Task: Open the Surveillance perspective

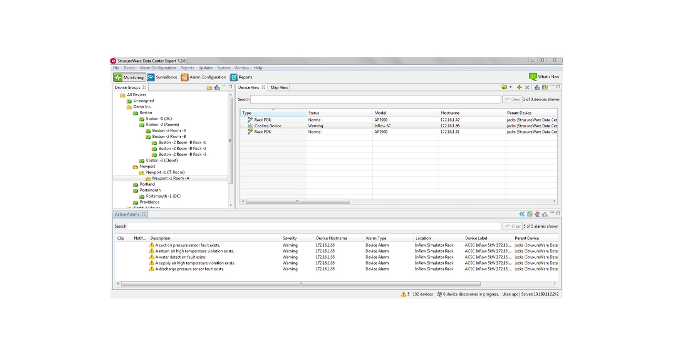Action: tap(162, 77)
